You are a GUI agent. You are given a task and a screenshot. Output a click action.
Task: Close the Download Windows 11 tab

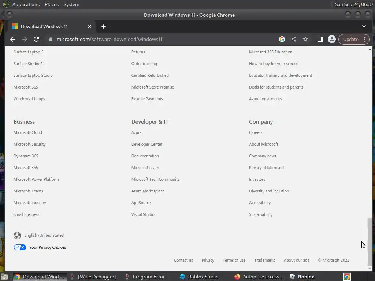(90, 26)
